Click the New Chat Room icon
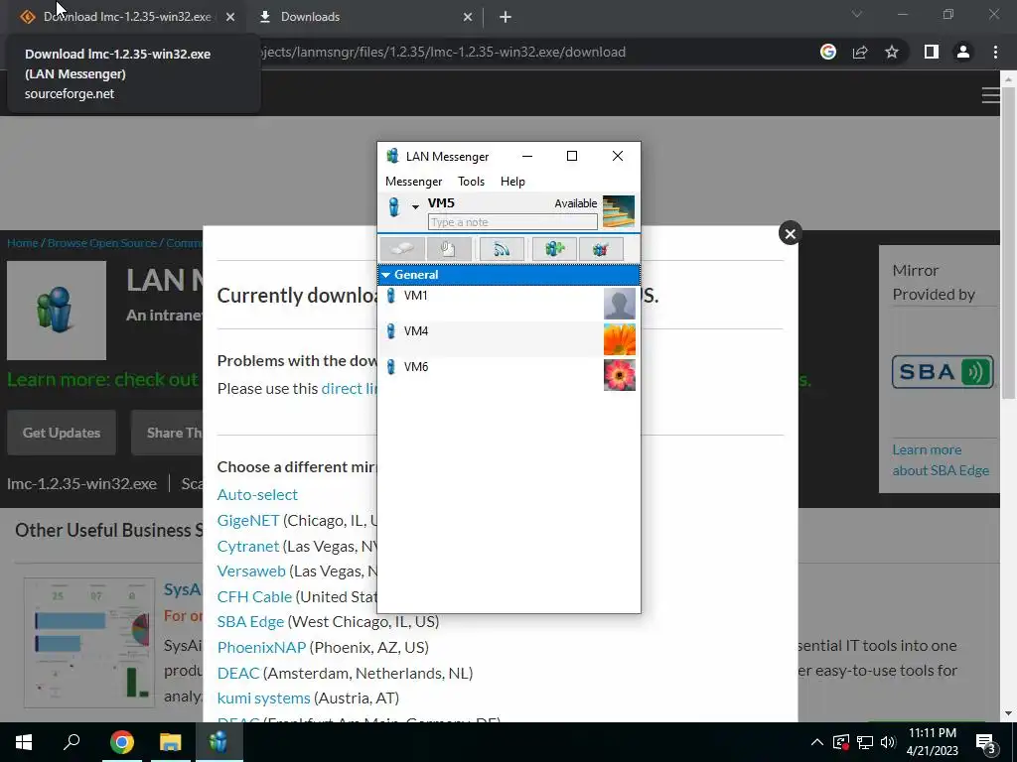Screen dimensions: 1017x762 pyautogui.click(x=554, y=249)
